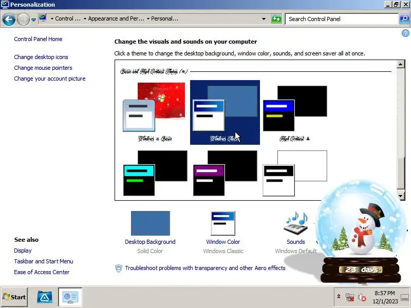Click the Personalization taskbar button
The image size is (411, 308).
(x=70, y=297)
